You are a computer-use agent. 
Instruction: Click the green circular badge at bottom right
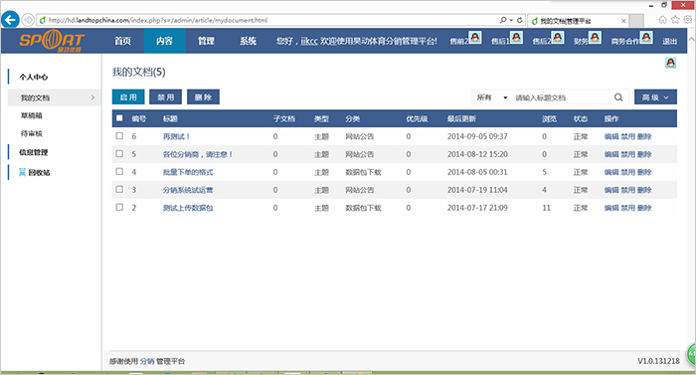[x=692, y=354]
